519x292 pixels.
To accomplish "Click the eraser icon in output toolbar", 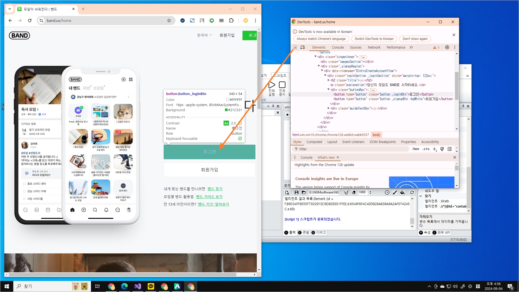I will (354, 192).
